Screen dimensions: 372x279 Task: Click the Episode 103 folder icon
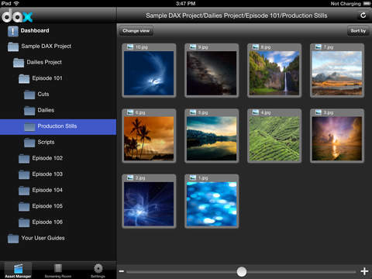[24, 174]
